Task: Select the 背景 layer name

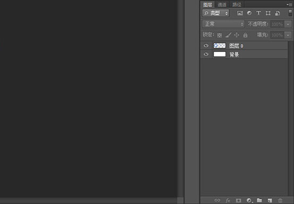Action: coord(234,54)
